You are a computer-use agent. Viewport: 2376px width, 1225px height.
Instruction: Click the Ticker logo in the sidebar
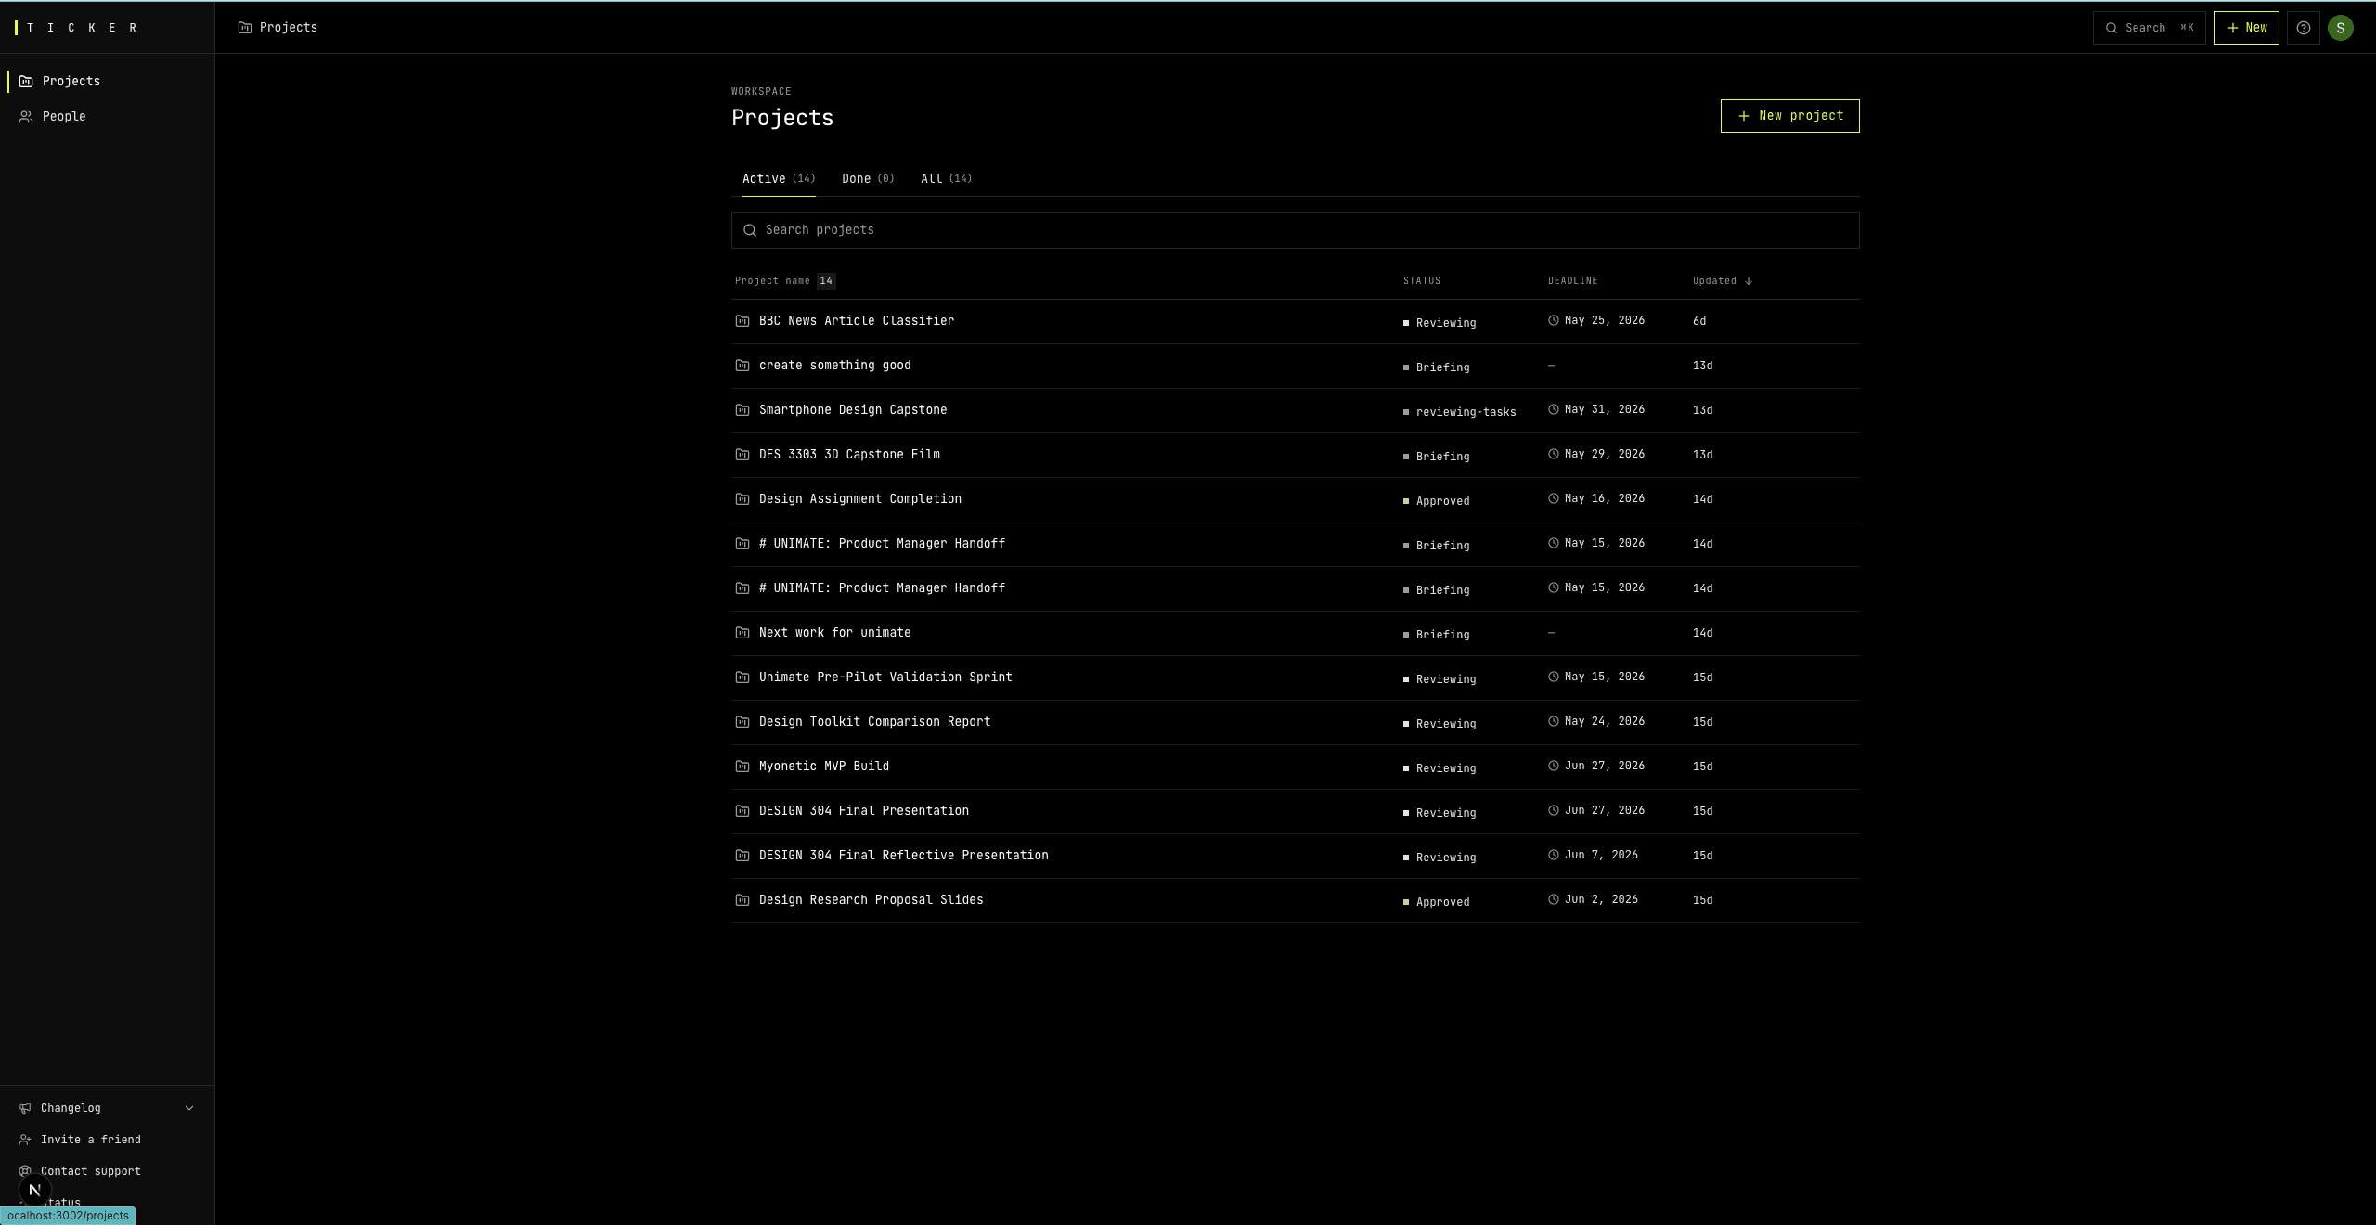76,28
